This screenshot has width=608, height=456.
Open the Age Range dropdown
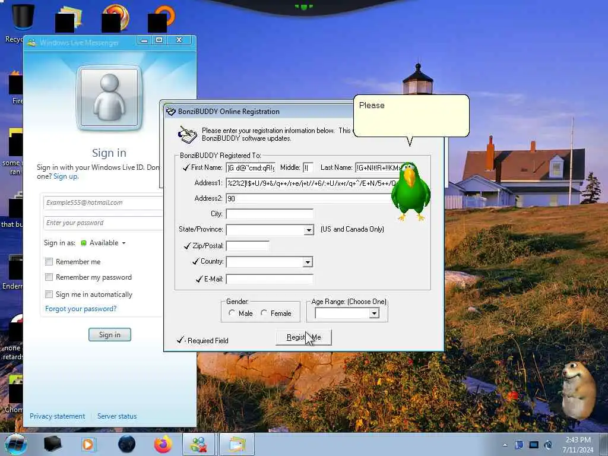[x=374, y=313]
